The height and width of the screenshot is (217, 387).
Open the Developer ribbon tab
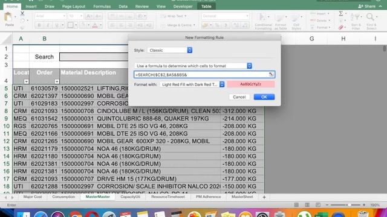[183, 7]
